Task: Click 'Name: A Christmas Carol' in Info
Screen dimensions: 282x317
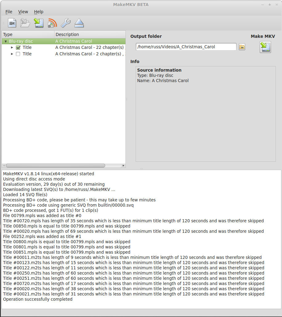Action: 163,81
